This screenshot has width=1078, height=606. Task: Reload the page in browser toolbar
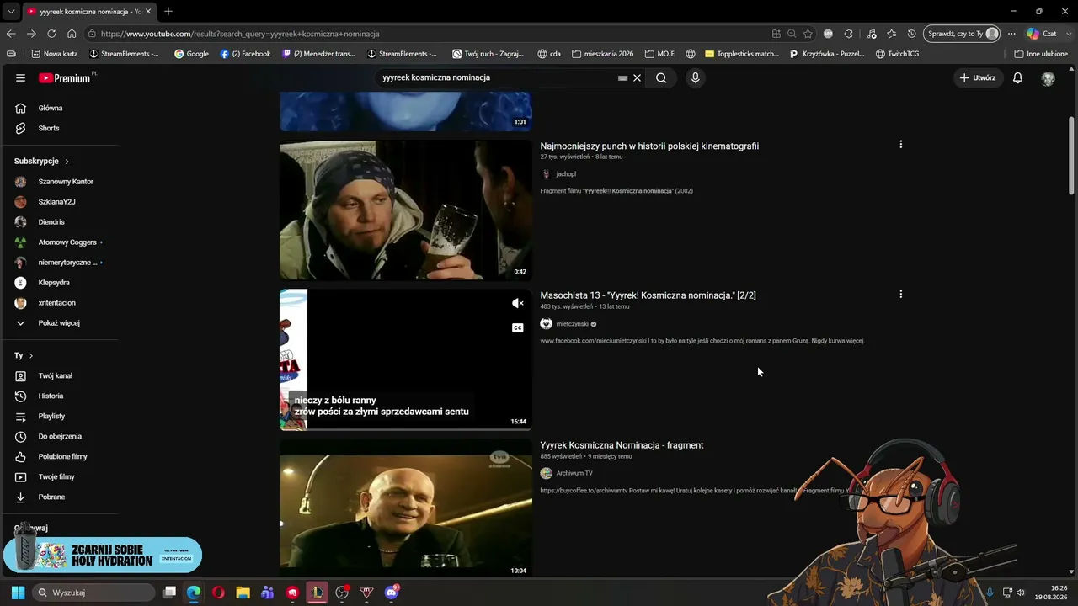51,34
